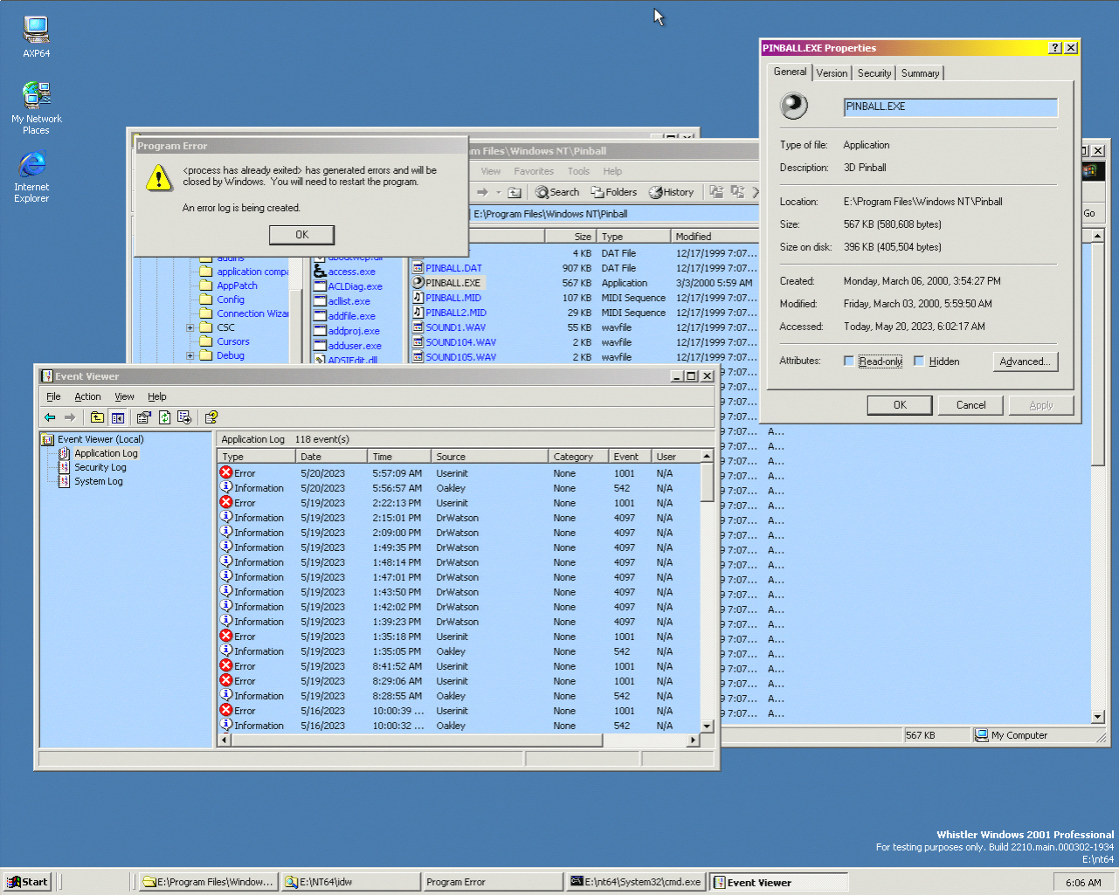Expand the CSC folder in the tree
Viewport: 1119px width, 895px height.
pyautogui.click(x=190, y=327)
